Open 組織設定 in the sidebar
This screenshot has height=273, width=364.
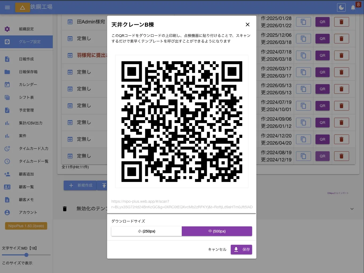pos(26,29)
